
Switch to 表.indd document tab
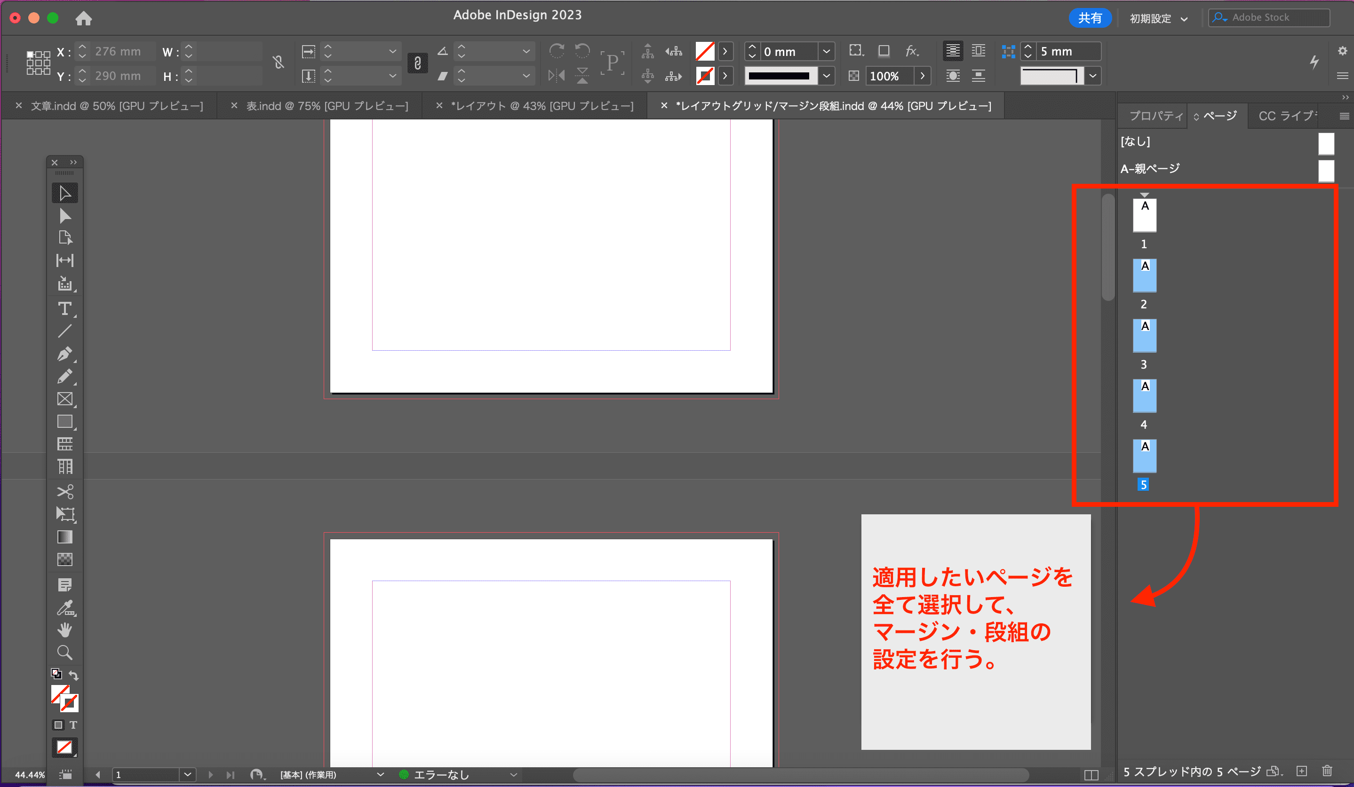pos(327,106)
